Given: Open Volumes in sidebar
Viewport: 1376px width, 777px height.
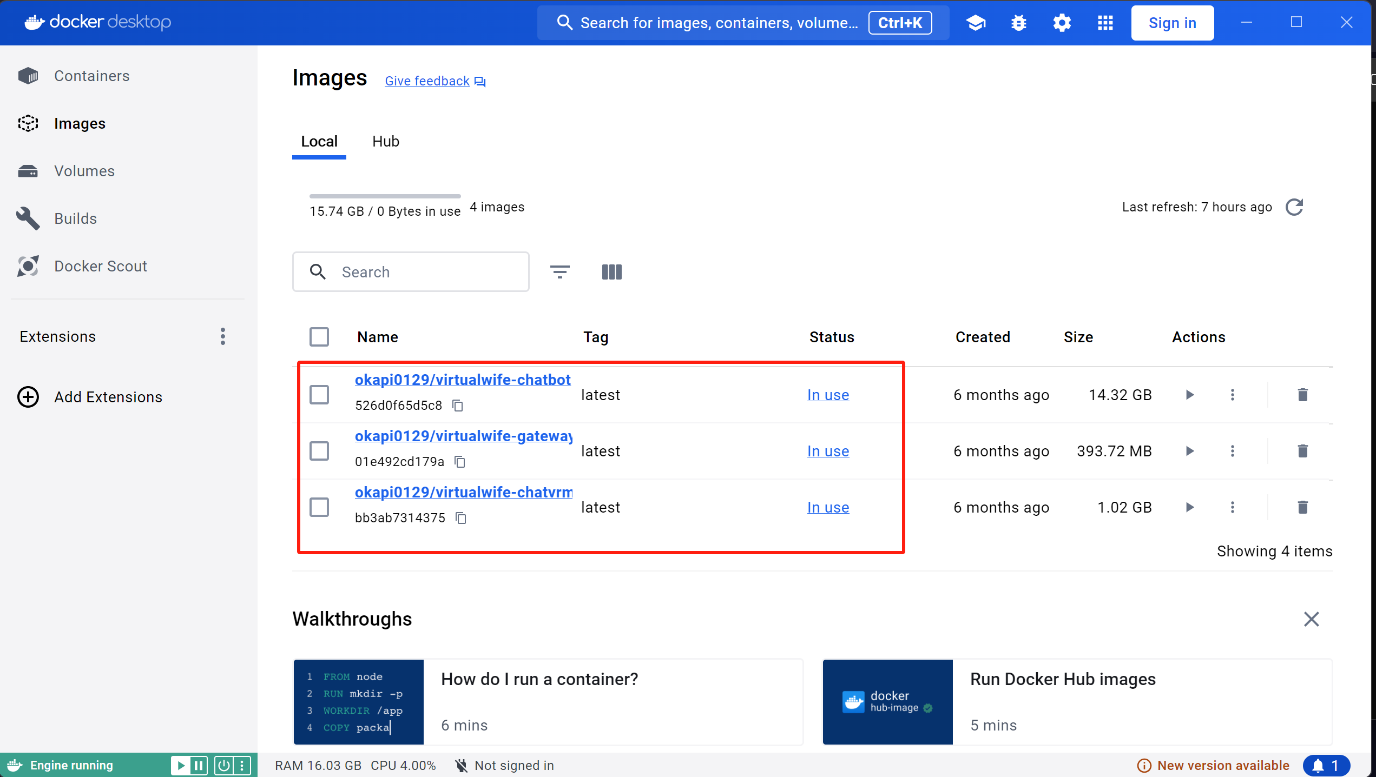Looking at the screenshot, I should [129, 171].
